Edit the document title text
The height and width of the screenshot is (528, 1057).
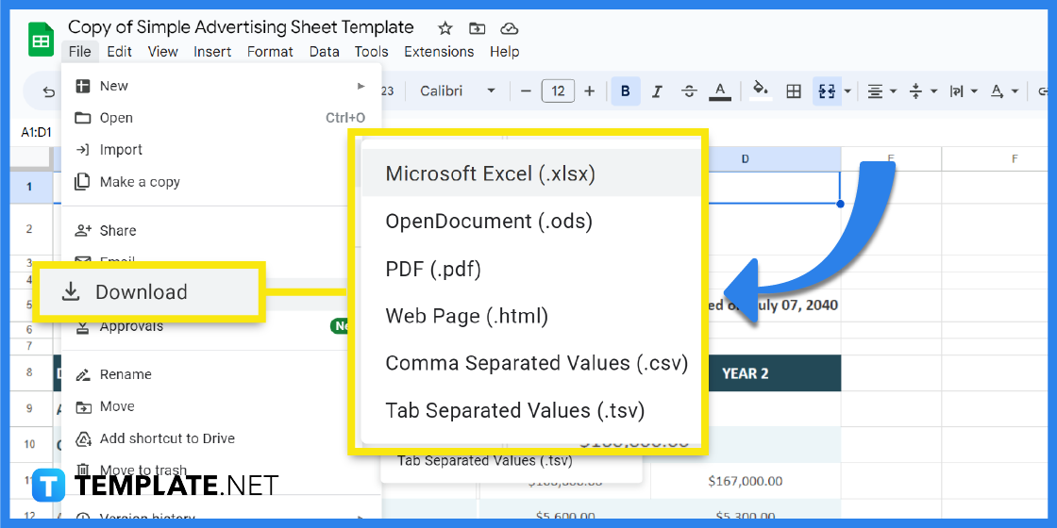click(x=241, y=27)
